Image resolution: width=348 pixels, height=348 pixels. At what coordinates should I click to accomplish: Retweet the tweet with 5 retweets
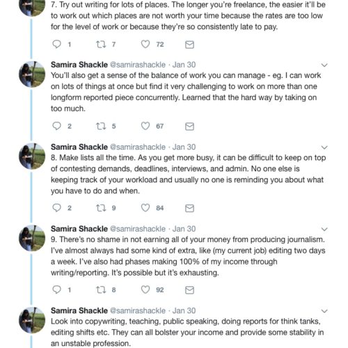pos(101,126)
